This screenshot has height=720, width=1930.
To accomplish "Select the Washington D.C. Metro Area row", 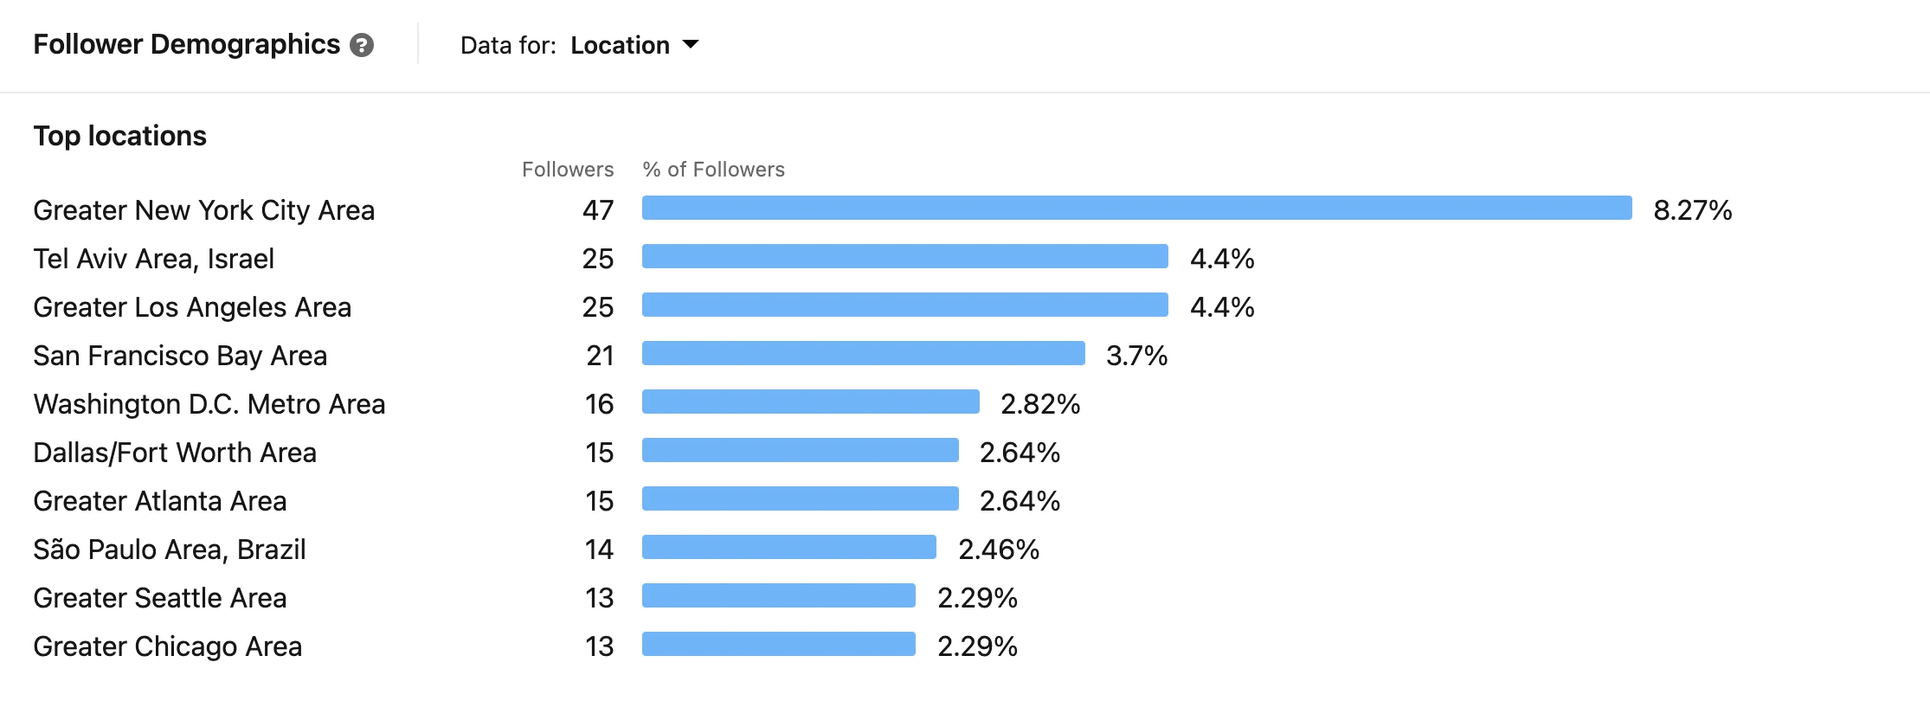I will click(209, 403).
